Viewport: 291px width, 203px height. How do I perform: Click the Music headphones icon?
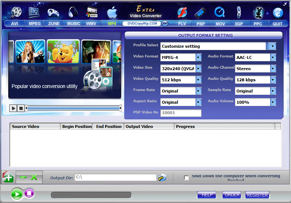(73, 12)
